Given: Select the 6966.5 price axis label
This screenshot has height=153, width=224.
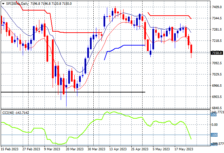Looking at the screenshot, I should pos(217,86).
